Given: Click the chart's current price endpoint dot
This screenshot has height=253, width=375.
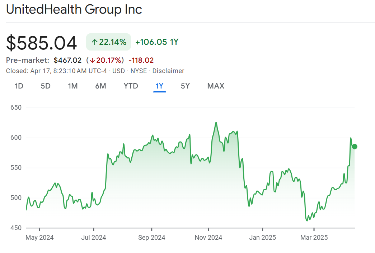Looking at the screenshot, I should pyautogui.click(x=355, y=146).
